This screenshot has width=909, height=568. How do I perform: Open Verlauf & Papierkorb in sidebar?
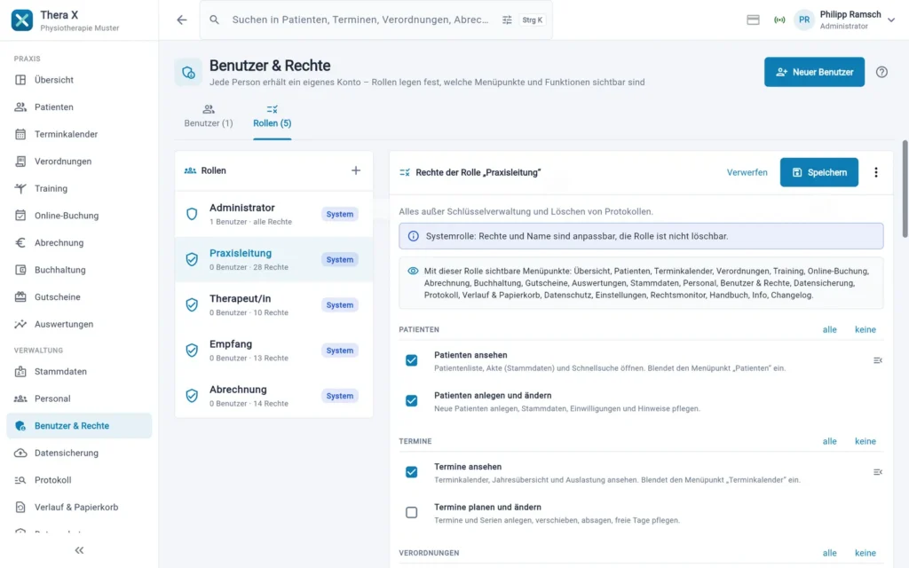(x=79, y=507)
